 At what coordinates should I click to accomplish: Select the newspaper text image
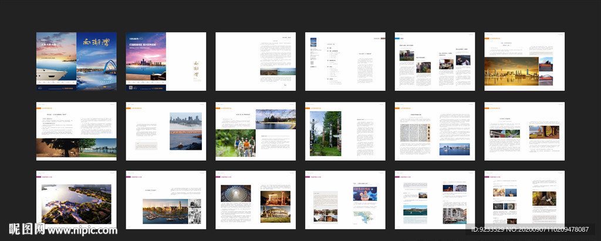point(415,133)
